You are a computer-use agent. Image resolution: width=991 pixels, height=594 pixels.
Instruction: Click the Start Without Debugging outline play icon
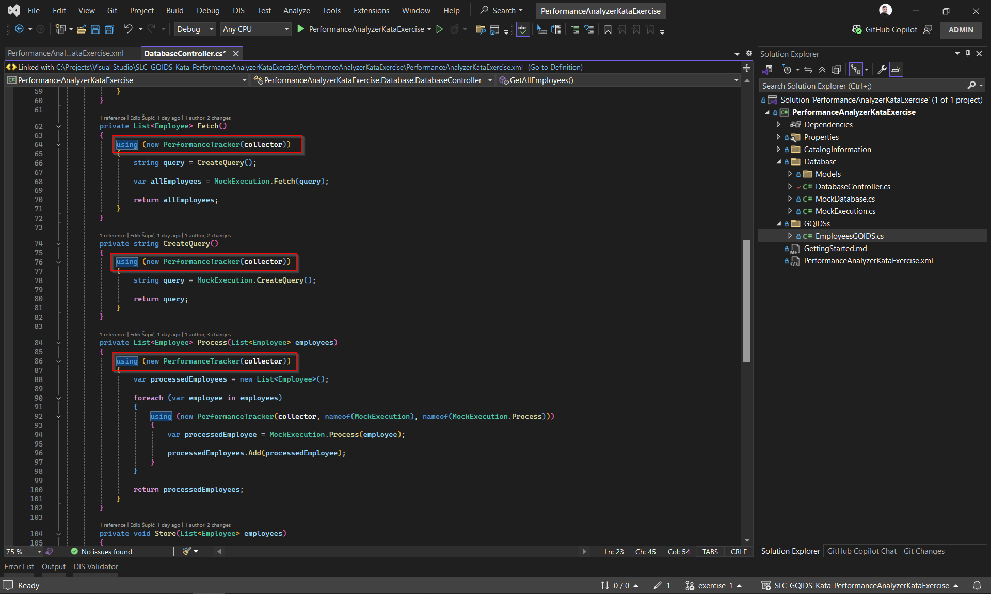click(439, 29)
